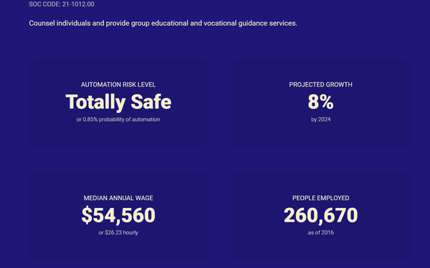The height and width of the screenshot is (268, 430).
Task: Click the 260,670 employment figure
Action: click(x=320, y=215)
